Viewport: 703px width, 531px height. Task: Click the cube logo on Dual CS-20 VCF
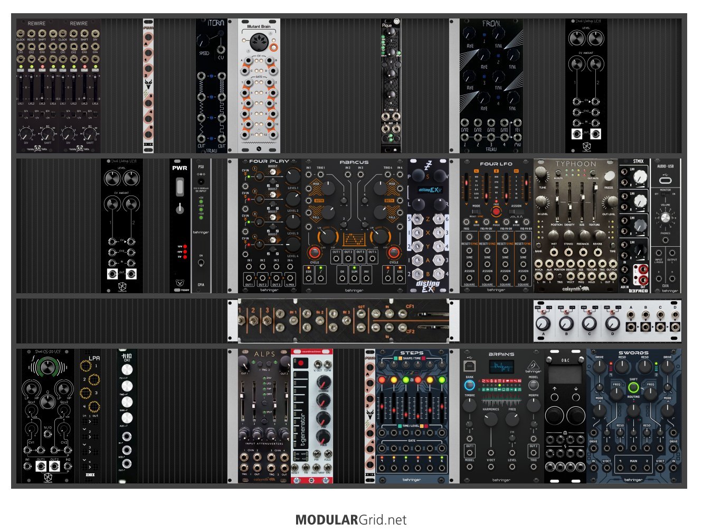click(48, 477)
